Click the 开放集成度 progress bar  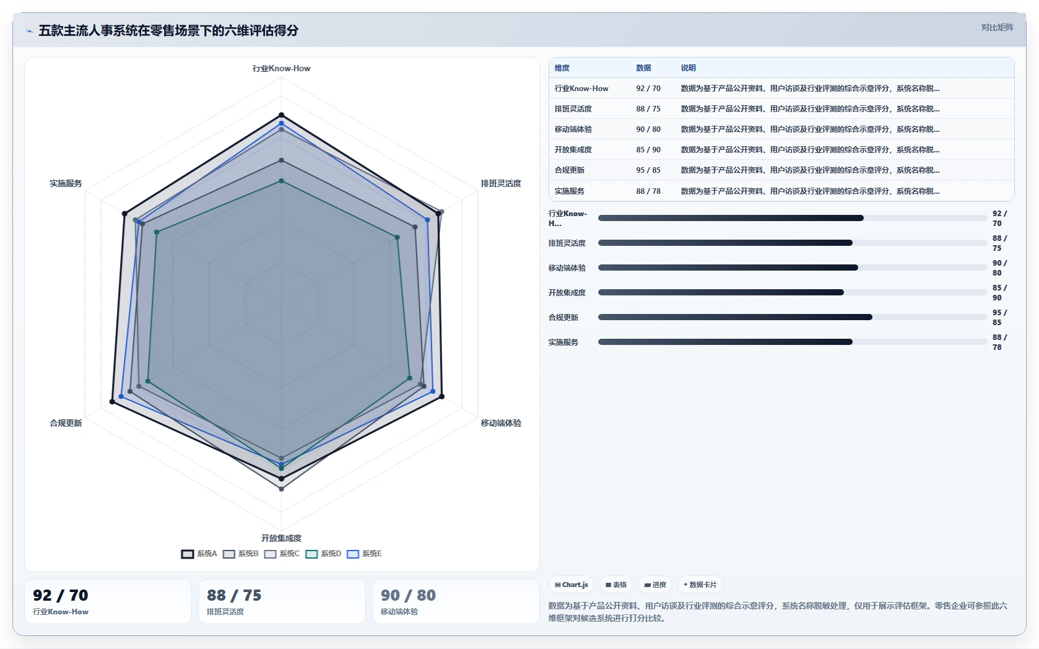tap(793, 292)
